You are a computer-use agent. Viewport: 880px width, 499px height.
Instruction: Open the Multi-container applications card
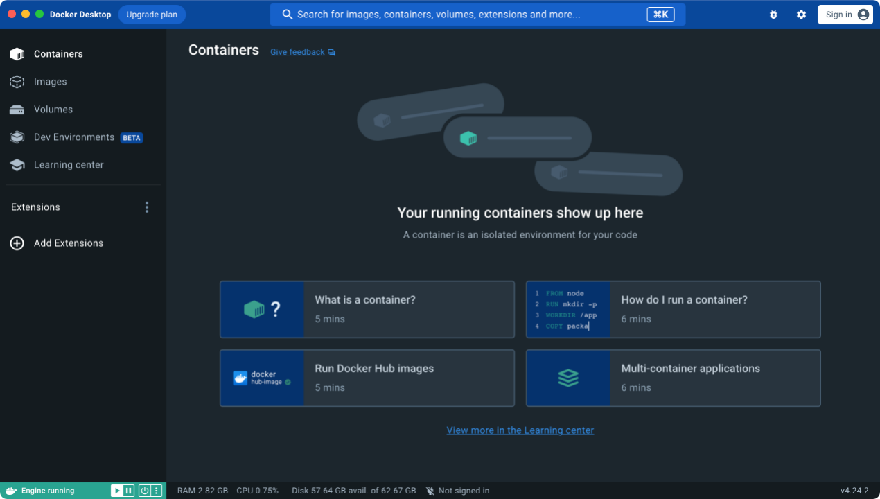[x=674, y=378]
